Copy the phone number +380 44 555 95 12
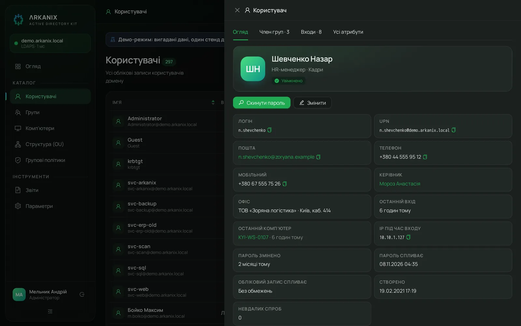 (x=425, y=157)
